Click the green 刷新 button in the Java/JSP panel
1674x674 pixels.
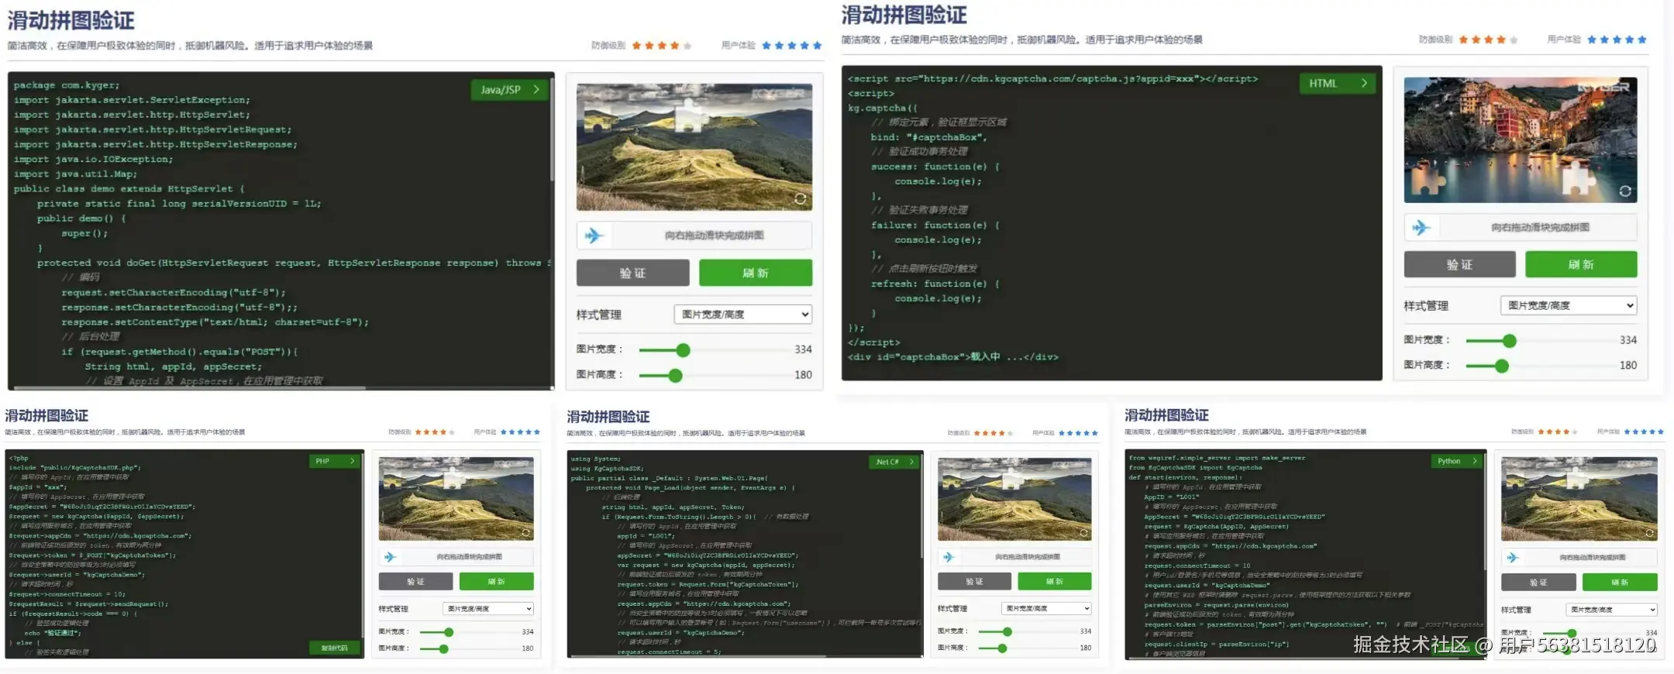pos(756,273)
